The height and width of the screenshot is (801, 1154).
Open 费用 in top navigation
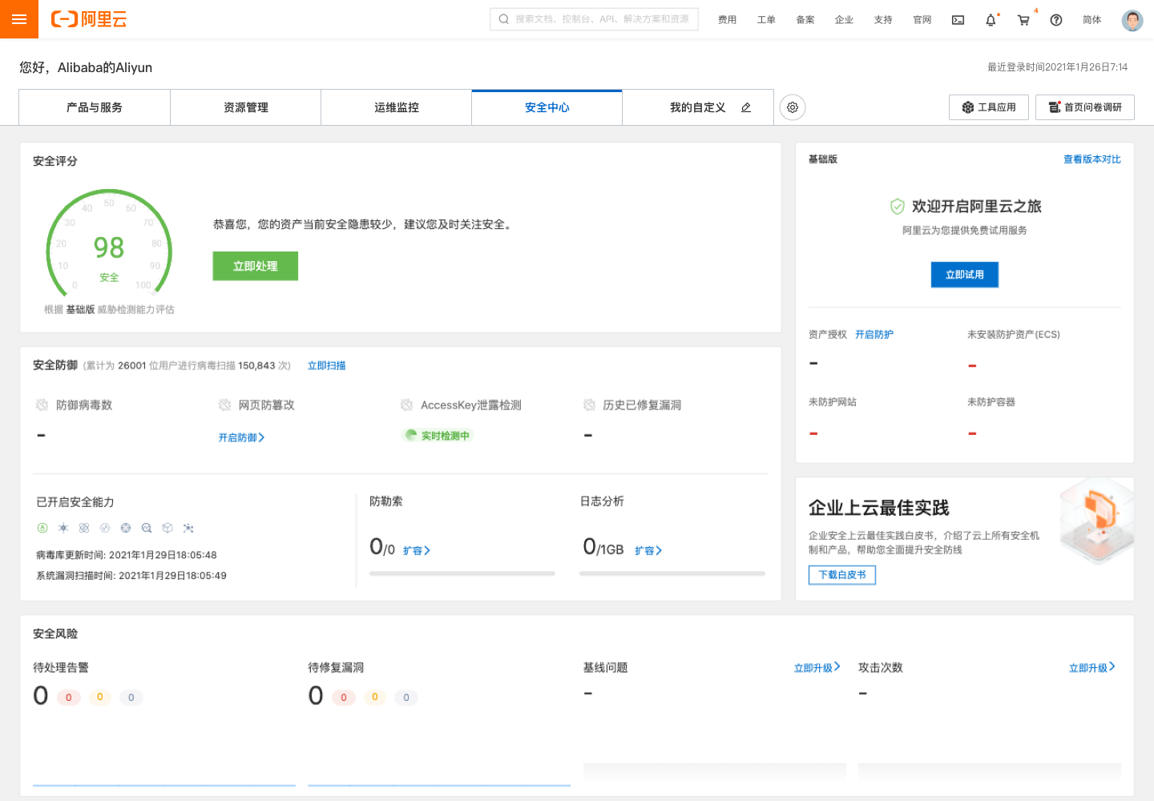pos(727,20)
